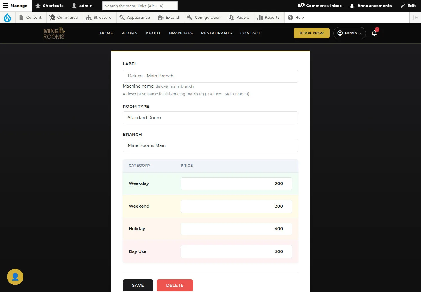Expand the admin account dropdown
This screenshot has width=421, height=292.
[350, 33]
